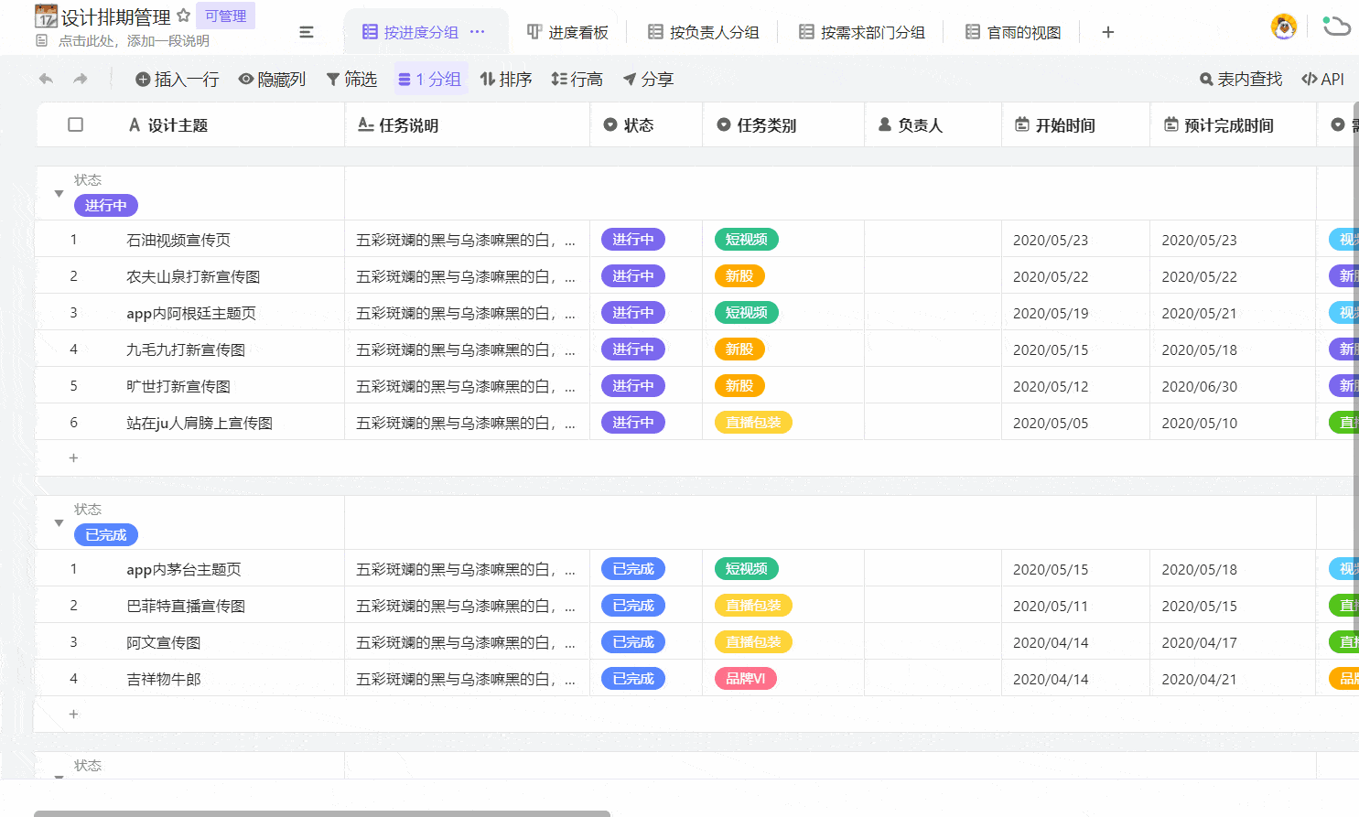Open the user avatar menu
Screen dimensions: 1359x817
1284,27
